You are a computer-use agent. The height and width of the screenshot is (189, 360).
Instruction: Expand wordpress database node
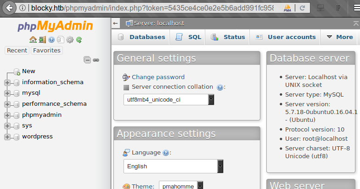click(x=7, y=137)
